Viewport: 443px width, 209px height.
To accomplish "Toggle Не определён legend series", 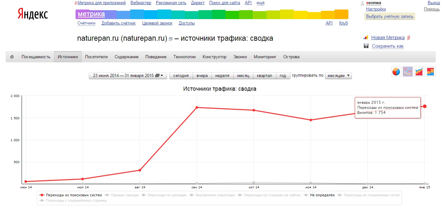I will coord(319,195).
